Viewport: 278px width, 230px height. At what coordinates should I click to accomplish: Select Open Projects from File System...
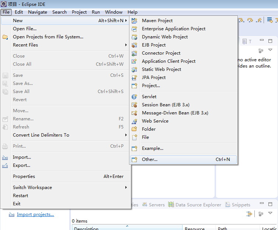pyautogui.click(x=65, y=37)
